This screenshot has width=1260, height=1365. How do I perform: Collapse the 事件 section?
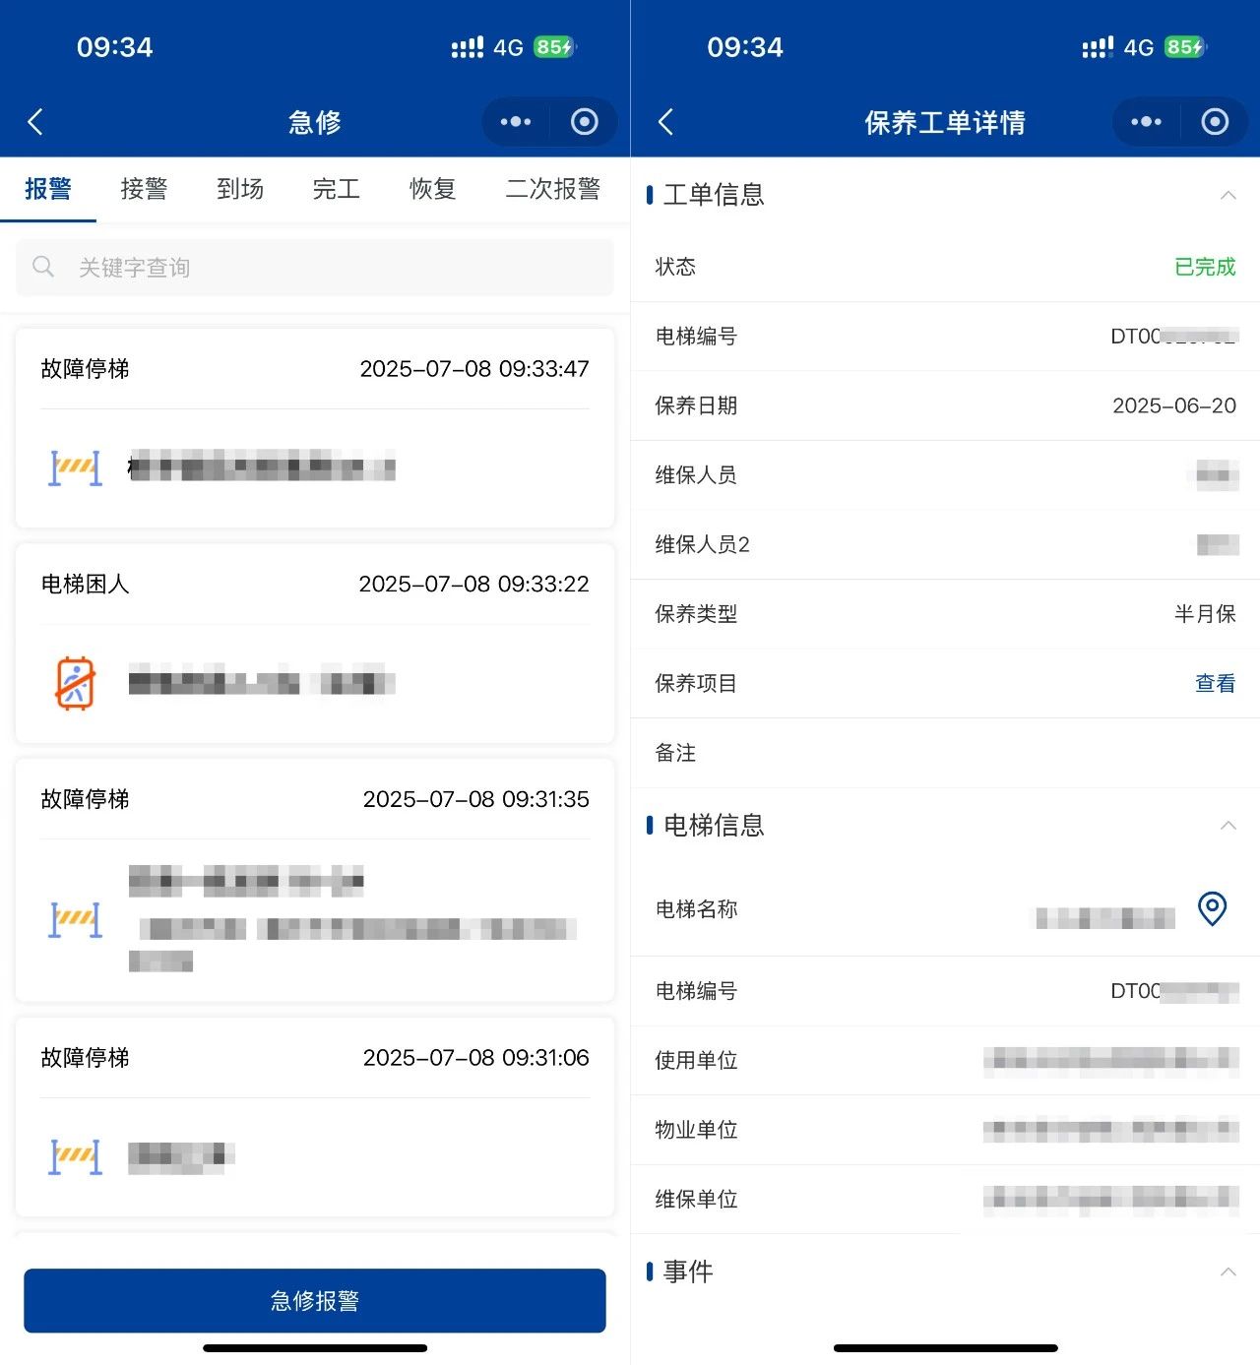click(1228, 1272)
